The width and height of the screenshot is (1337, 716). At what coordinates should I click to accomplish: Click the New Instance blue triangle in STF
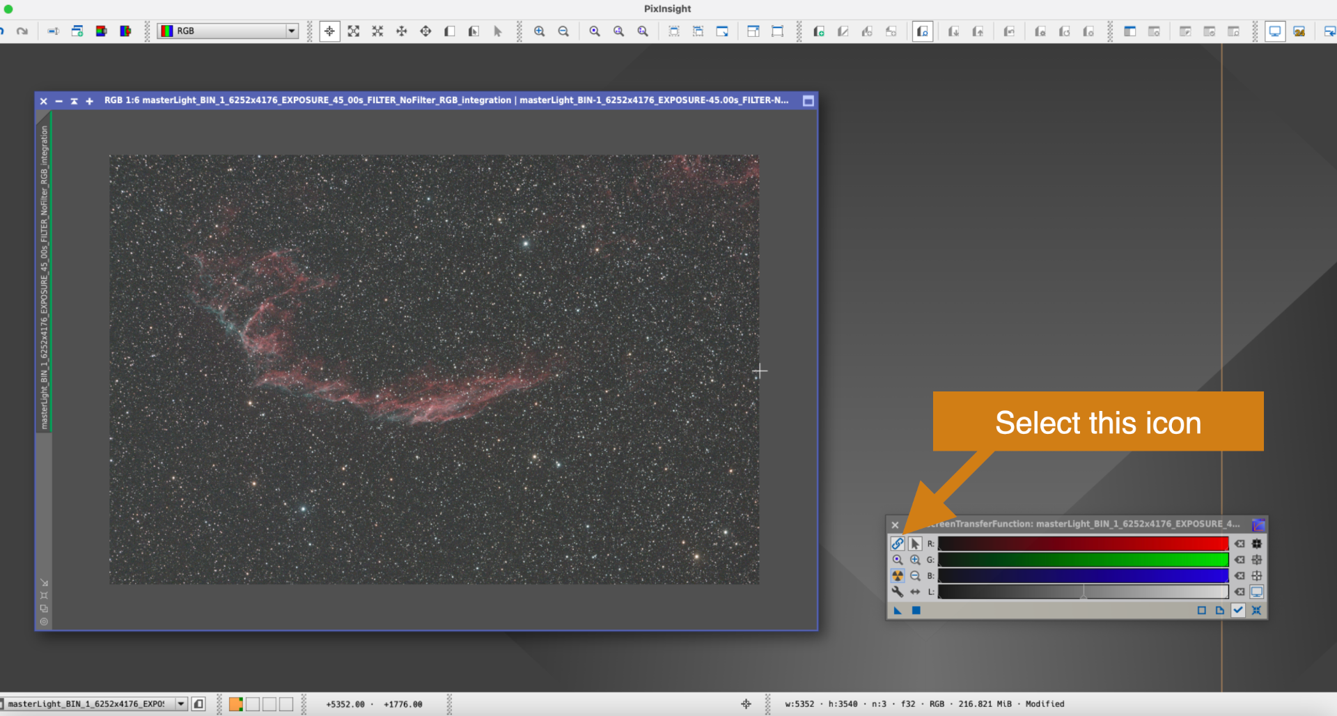tap(898, 611)
